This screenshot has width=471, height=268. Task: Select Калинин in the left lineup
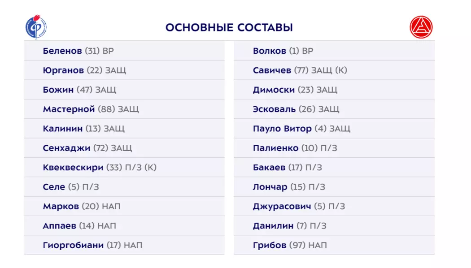pos(63,129)
